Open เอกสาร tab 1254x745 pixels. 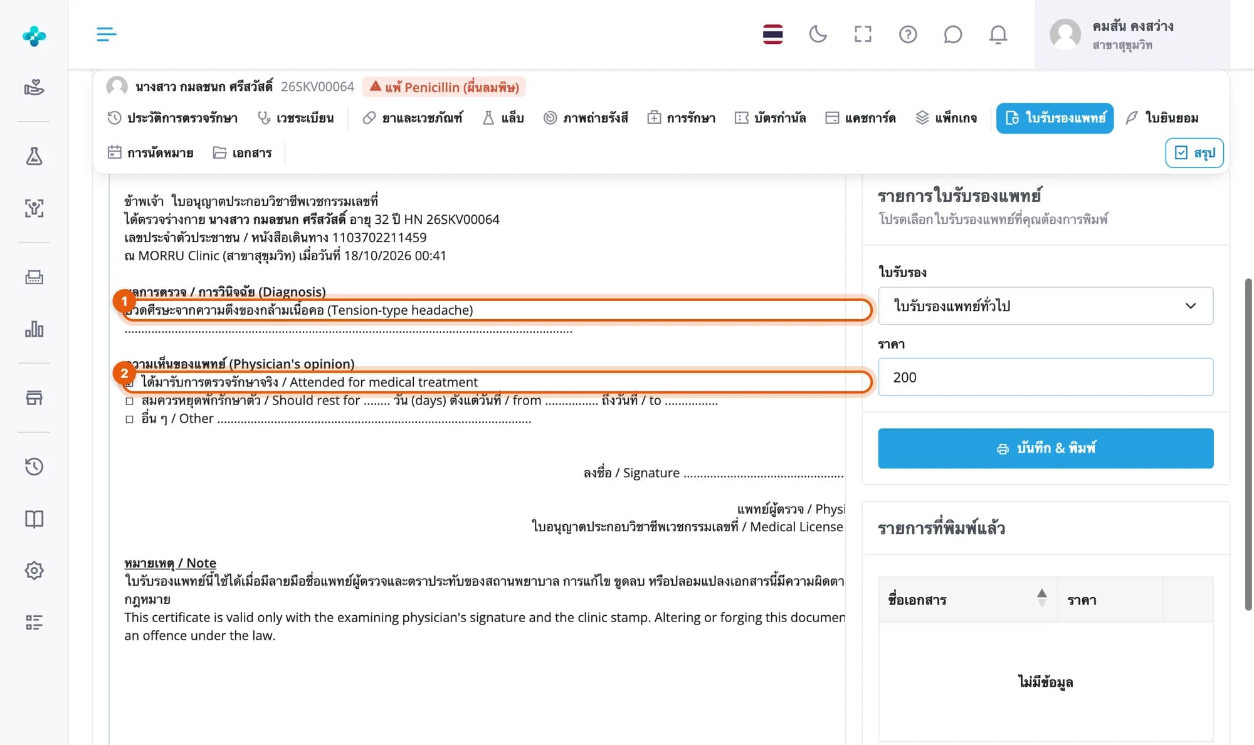pyautogui.click(x=242, y=152)
